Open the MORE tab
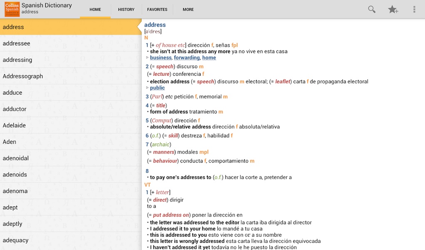The width and height of the screenshot is (425, 250). 188,10
